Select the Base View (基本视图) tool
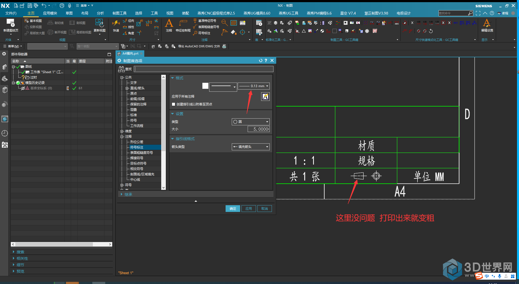This screenshot has width=519, height=284. click(33, 21)
